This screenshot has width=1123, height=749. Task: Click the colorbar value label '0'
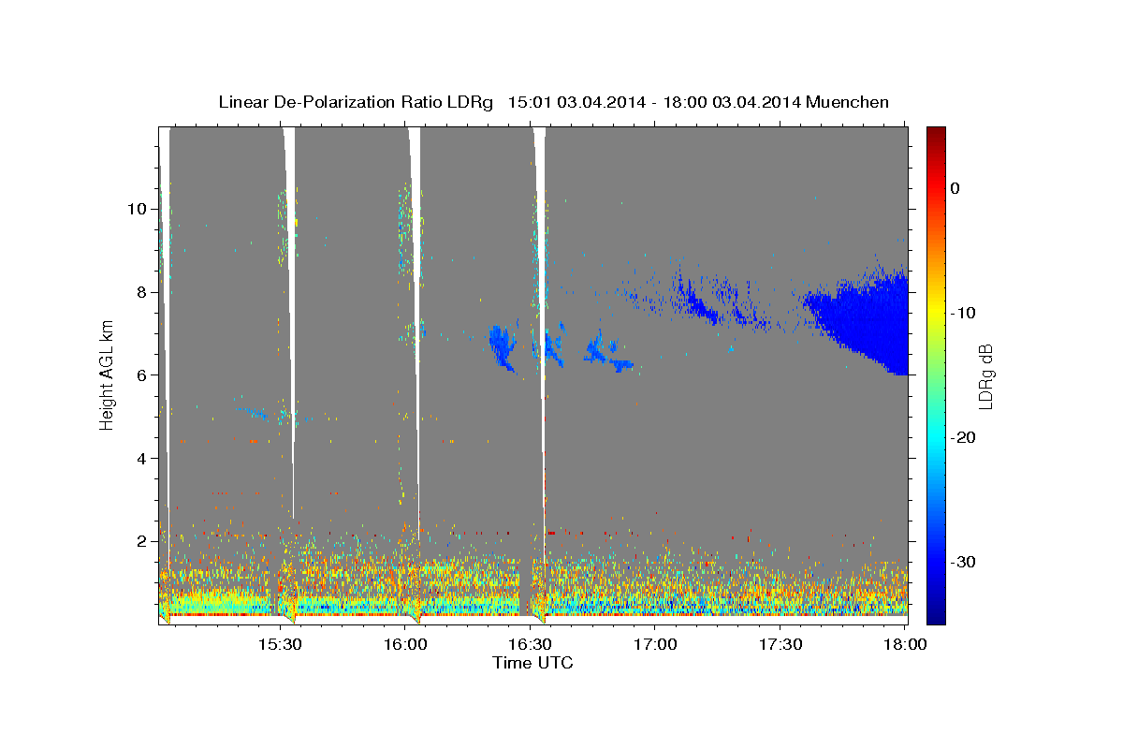pyautogui.click(x=955, y=188)
